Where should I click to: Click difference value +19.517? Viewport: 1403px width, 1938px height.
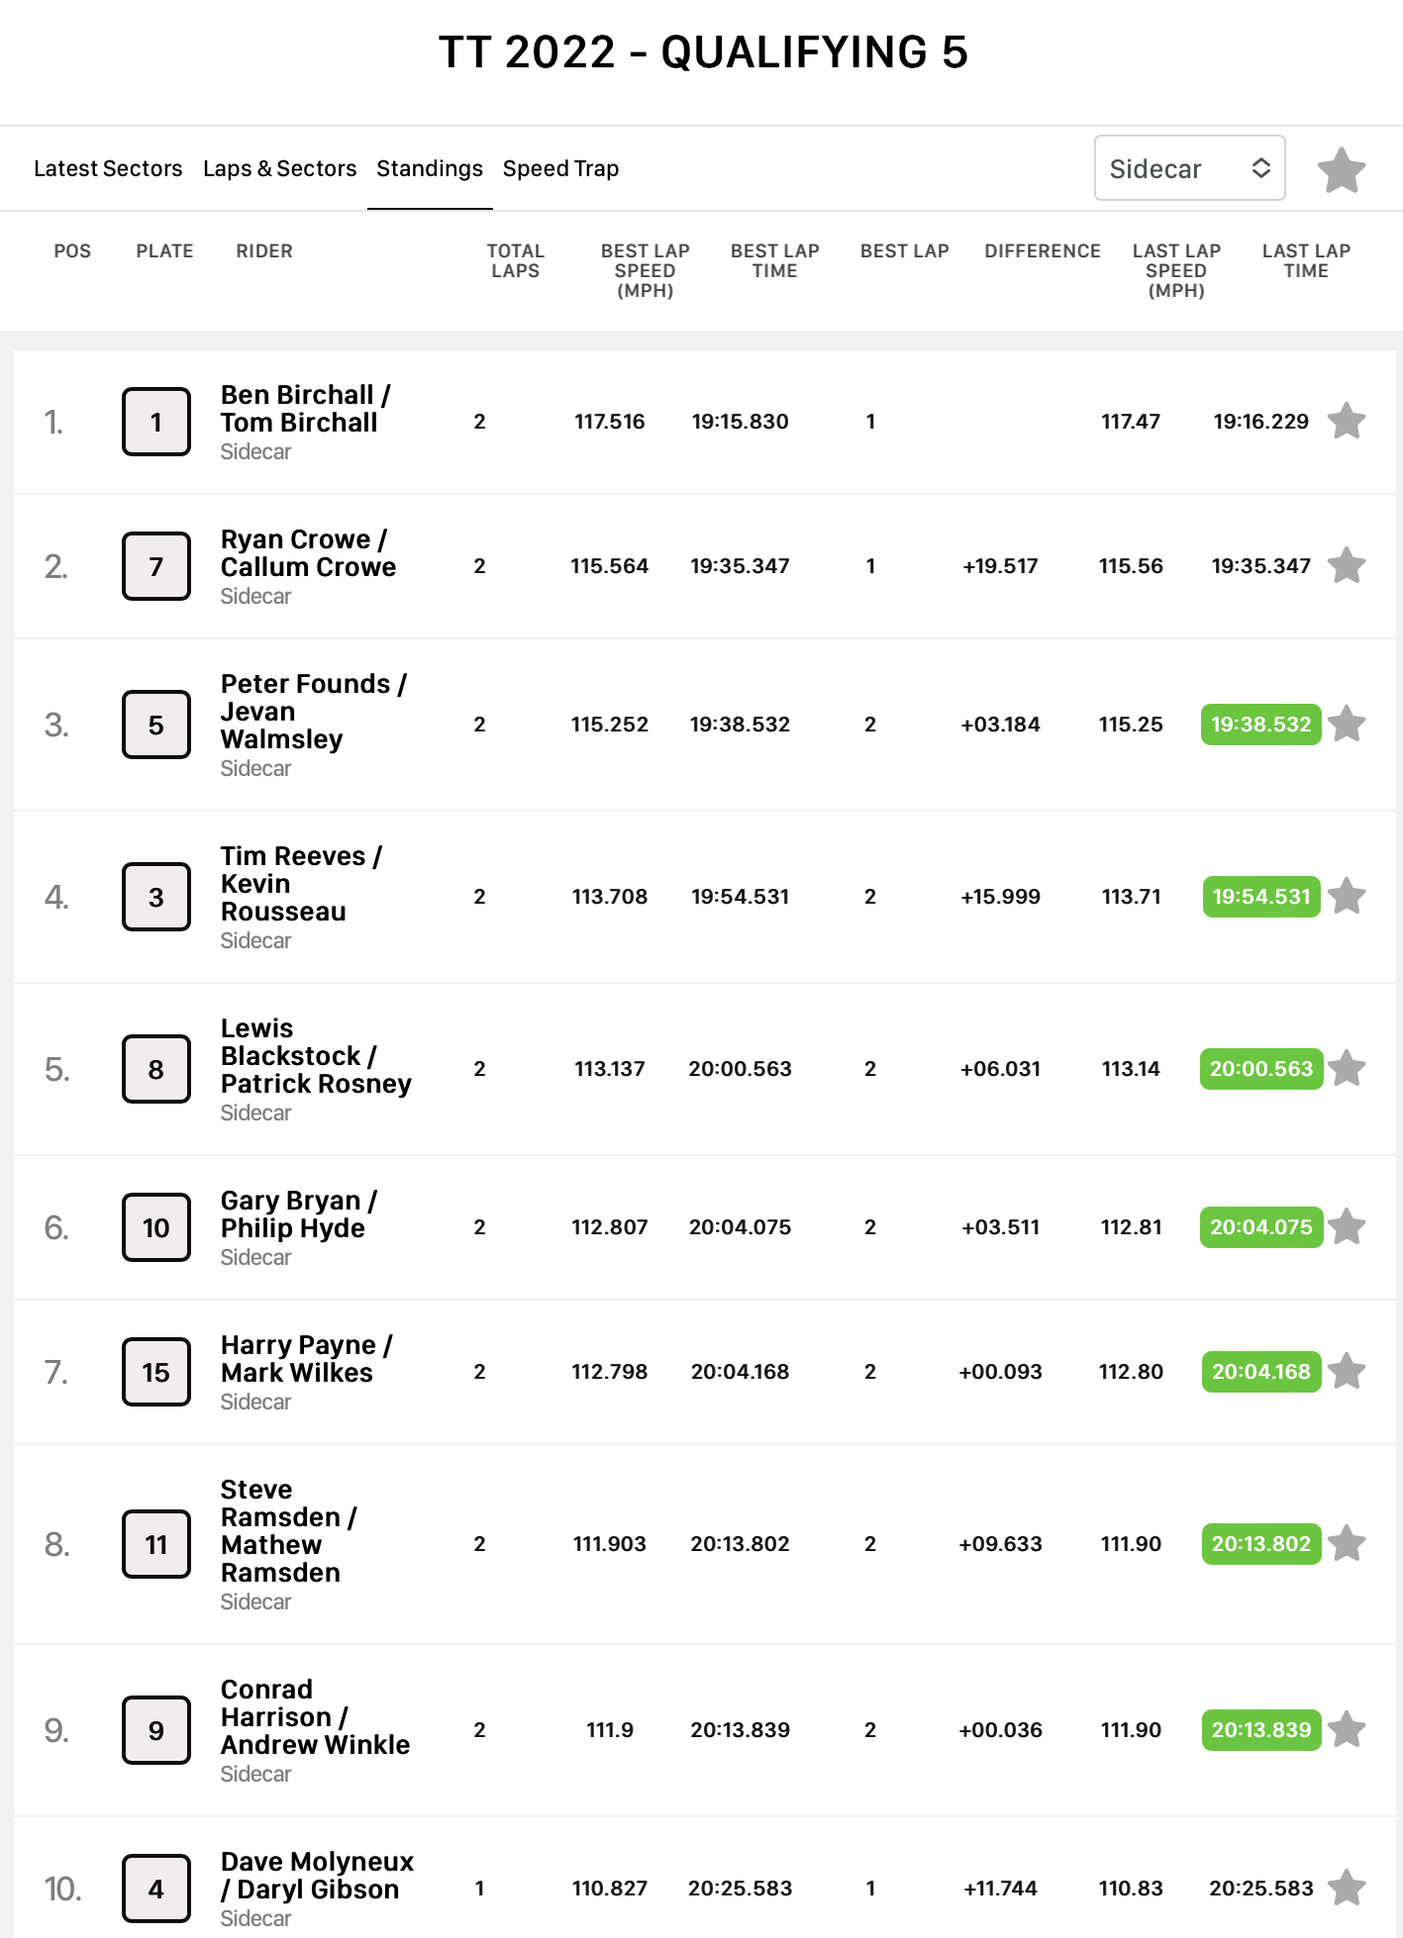coord(1000,566)
